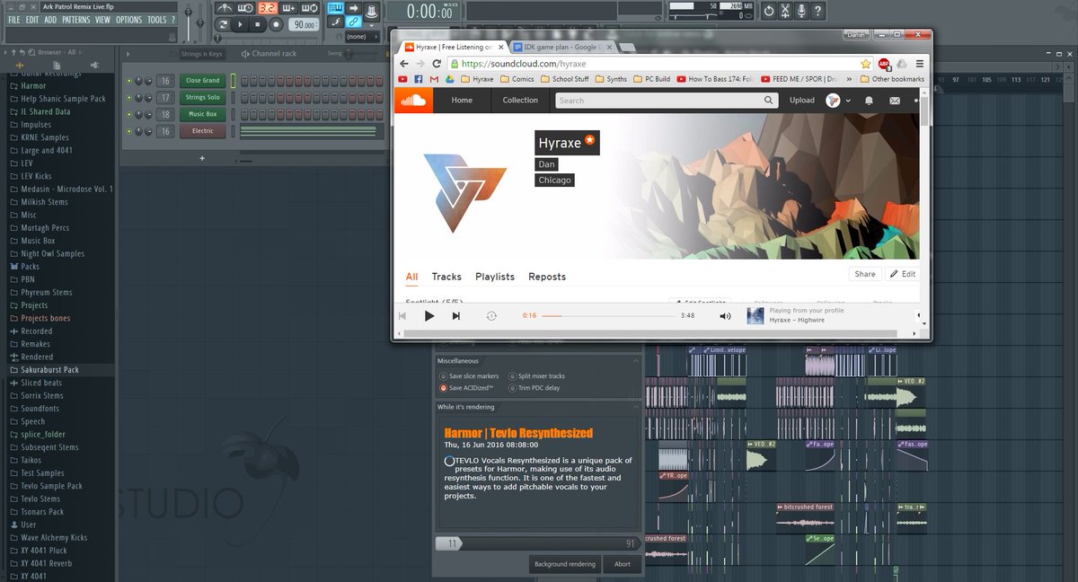This screenshot has width=1078, height=582.
Task: Click the microphone one-click recording icon
Action: pyautogui.click(x=801, y=11)
